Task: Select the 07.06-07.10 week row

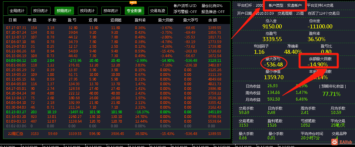Action: click(117, 42)
